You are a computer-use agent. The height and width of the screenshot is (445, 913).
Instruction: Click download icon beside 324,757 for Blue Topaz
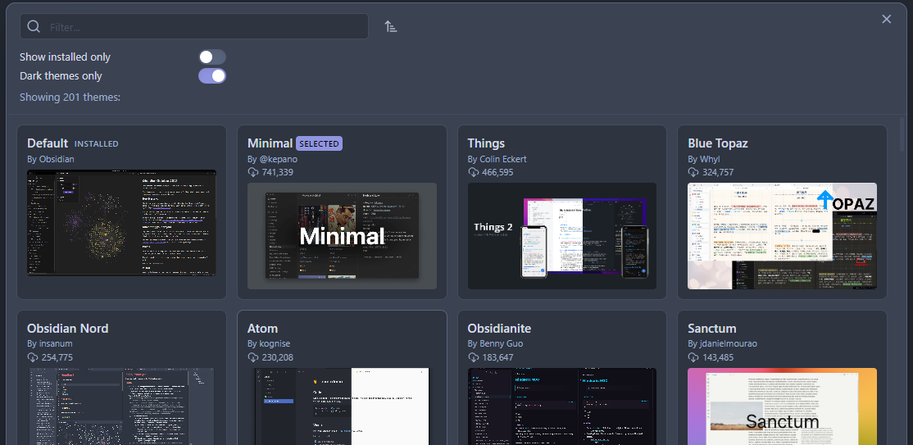coord(693,172)
